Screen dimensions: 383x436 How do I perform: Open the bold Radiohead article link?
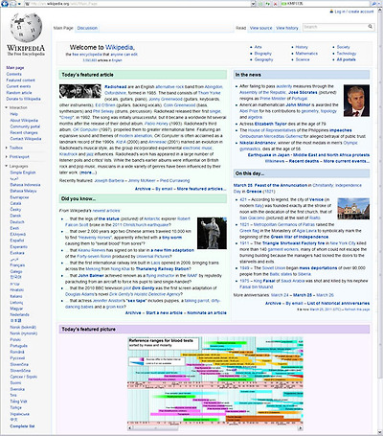(x=116, y=87)
